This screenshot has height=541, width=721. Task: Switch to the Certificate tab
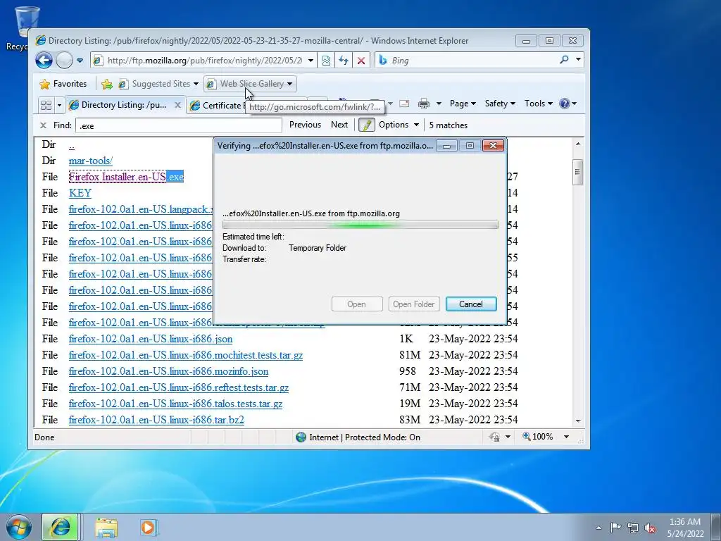click(x=216, y=106)
